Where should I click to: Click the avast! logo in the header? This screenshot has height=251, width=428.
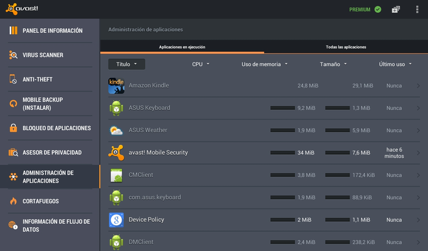click(22, 9)
